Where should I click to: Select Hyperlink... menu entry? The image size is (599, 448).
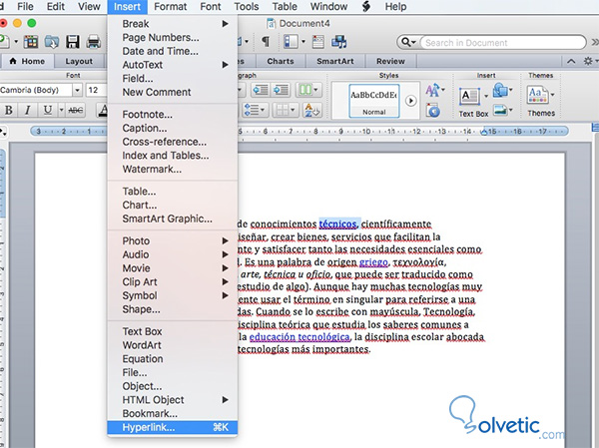[173, 427]
